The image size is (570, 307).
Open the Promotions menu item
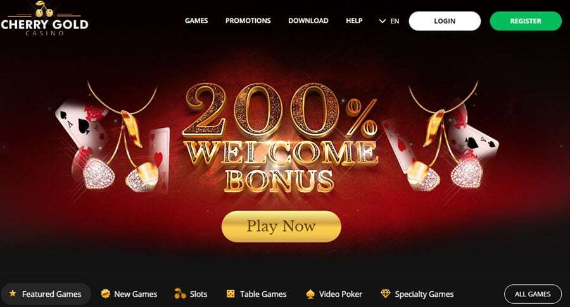[x=248, y=21]
